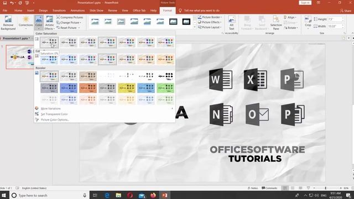Click the Undo icon
The image size is (354, 199).
[12, 3]
